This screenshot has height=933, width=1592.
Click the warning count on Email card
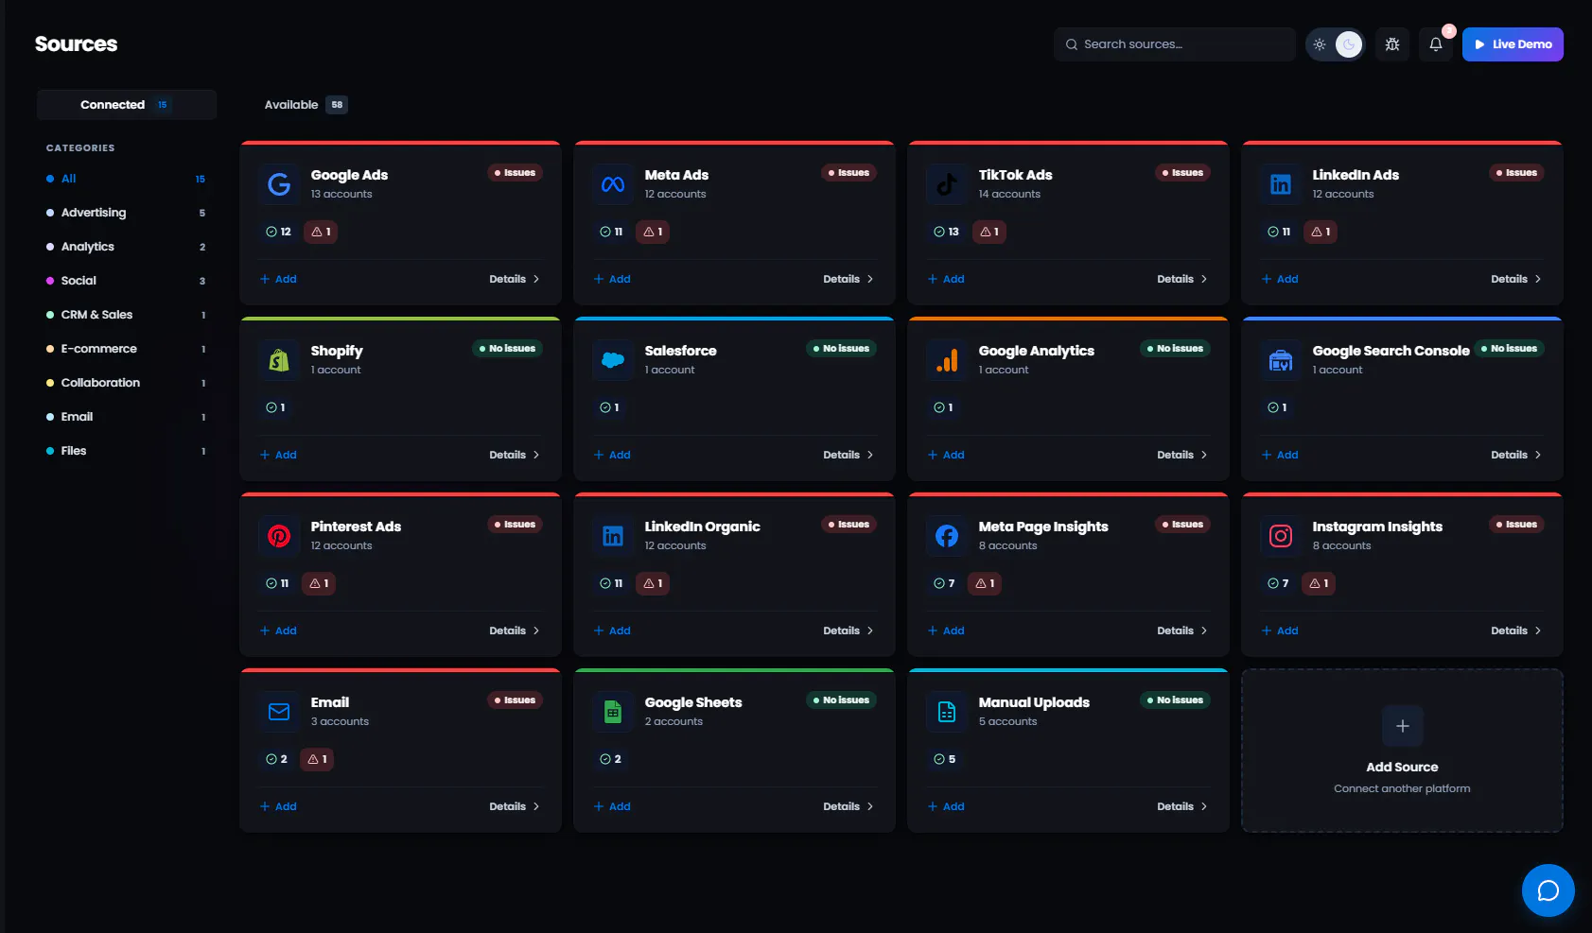317,759
